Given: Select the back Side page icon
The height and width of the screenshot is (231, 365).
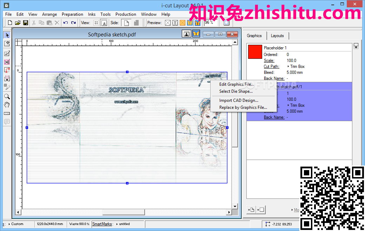Looking at the screenshot, I should pyautogui.click(x=136, y=23).
